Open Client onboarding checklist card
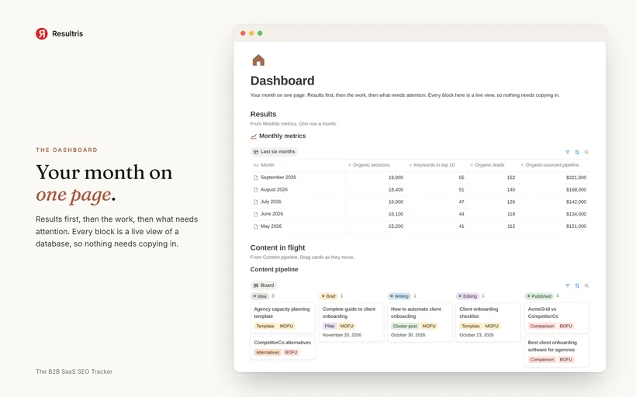 coord(488,322)
